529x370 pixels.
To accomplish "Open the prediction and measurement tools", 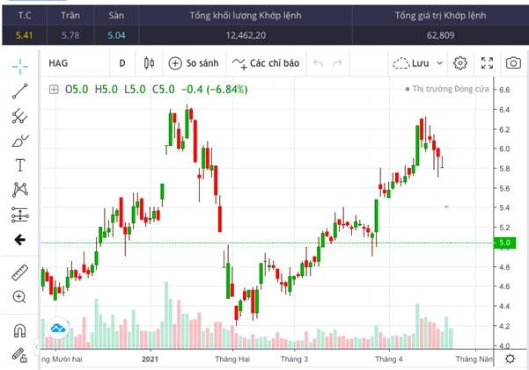I will (x=19, y=214).
